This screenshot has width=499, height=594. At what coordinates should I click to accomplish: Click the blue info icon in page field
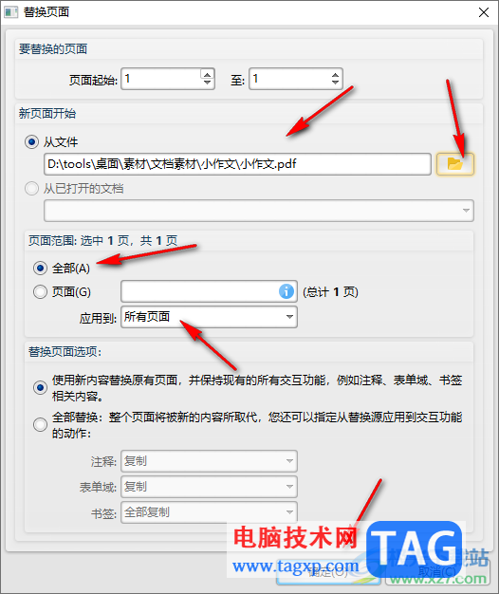point(286,291)
